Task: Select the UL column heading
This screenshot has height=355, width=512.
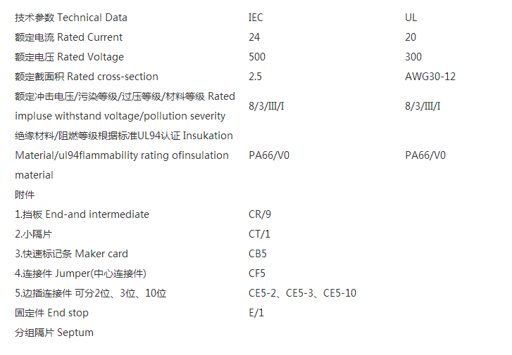Action: pos(411,18)
